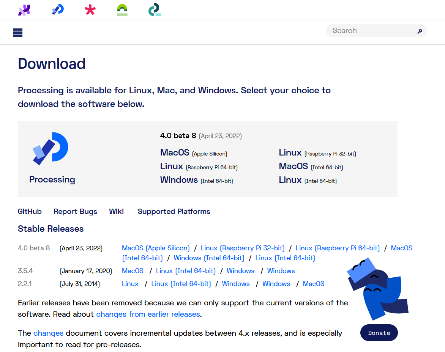
Task: Download Windows Intel 64-bit from featured box
Action: 196,180
